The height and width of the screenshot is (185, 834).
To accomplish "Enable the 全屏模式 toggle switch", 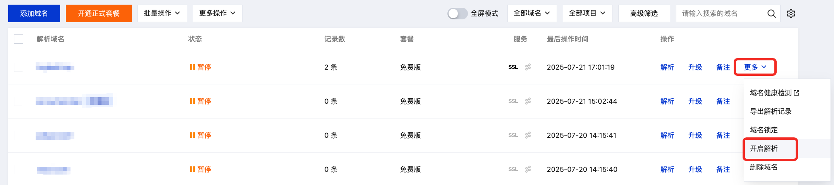I will point(457,14).
